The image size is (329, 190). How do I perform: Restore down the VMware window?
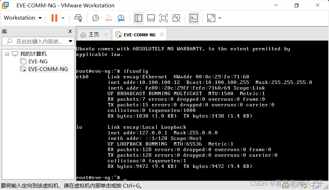click(296, 5)
